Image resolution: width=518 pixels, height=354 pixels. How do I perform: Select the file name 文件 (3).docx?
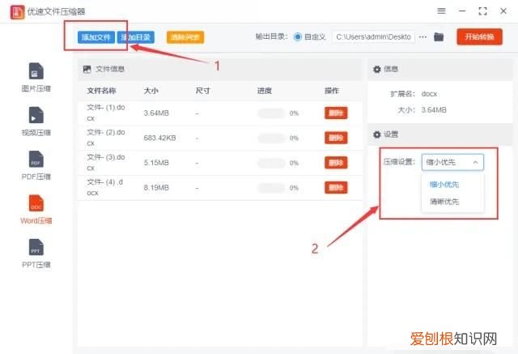pos(106,162)
